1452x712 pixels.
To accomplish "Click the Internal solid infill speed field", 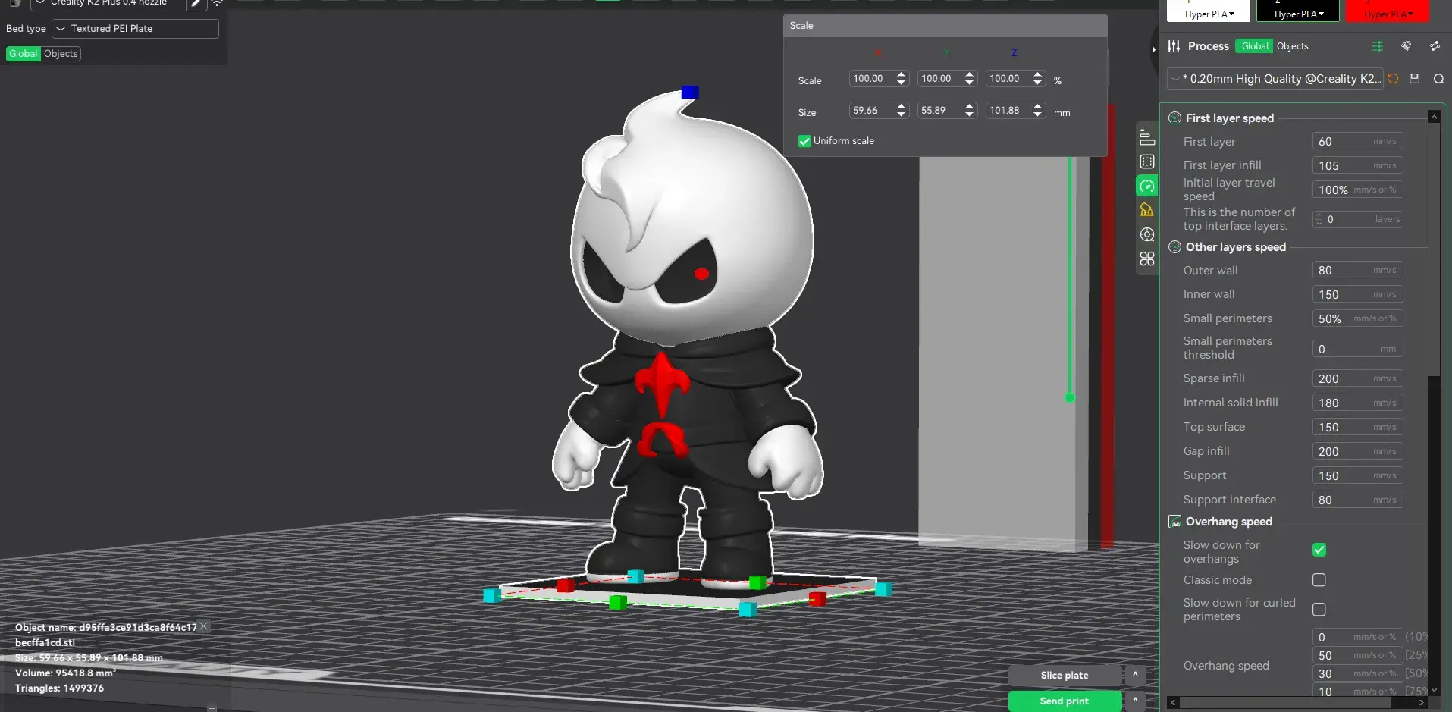I will click(x=1357, y=403).
